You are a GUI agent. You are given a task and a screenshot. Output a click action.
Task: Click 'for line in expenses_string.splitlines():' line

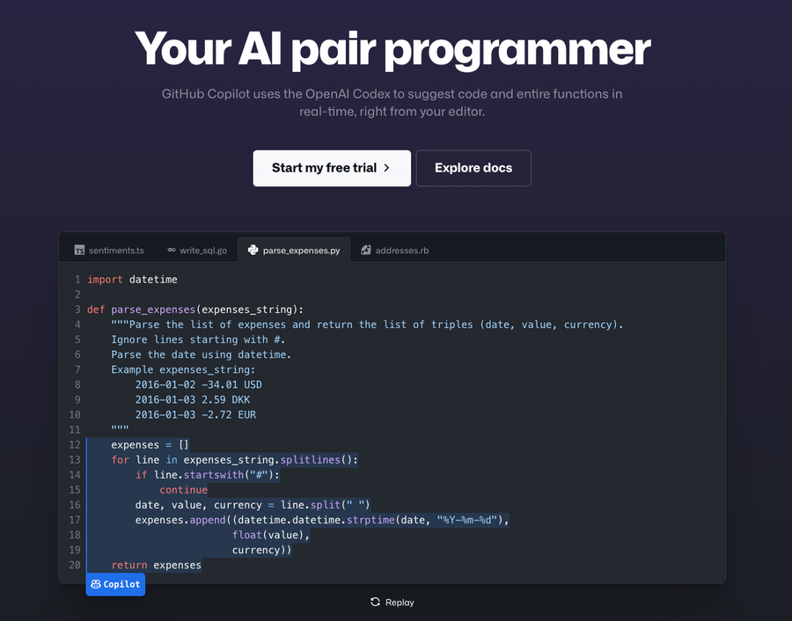(234, 460)
